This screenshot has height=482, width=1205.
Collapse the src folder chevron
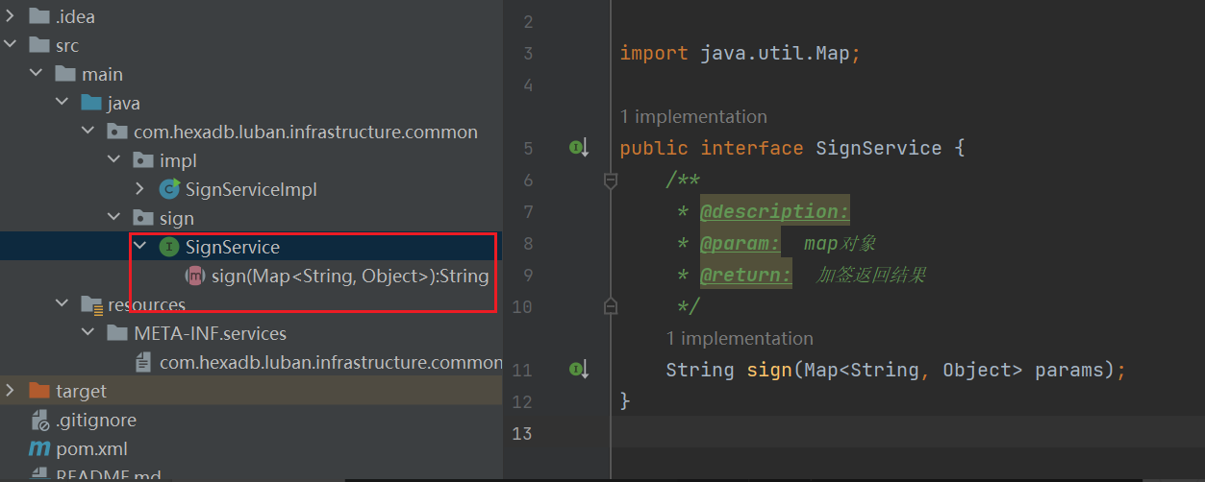point(10,45)
